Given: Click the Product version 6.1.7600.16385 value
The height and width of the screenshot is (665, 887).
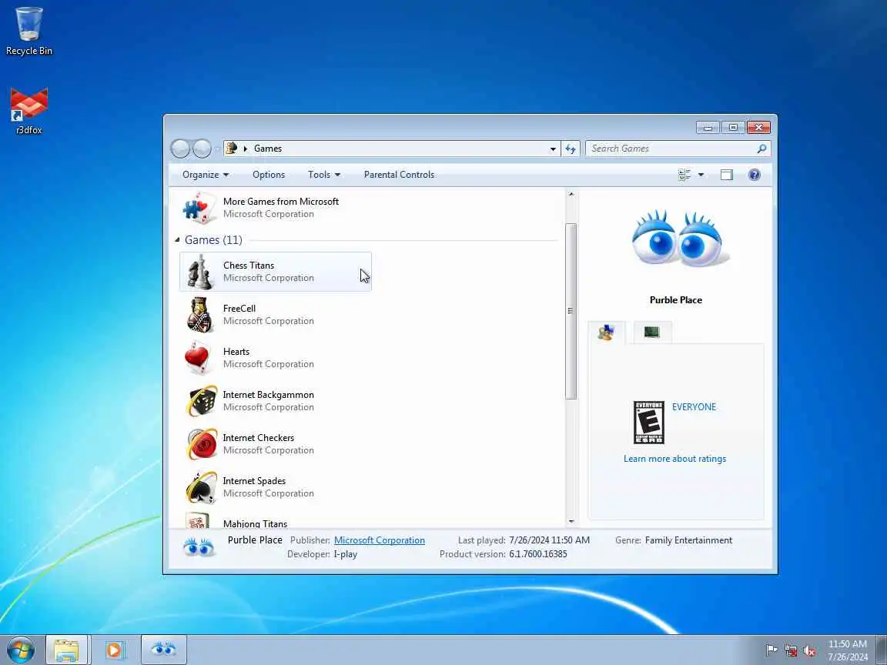Looking at the screenshot, I should click(537, 554).
